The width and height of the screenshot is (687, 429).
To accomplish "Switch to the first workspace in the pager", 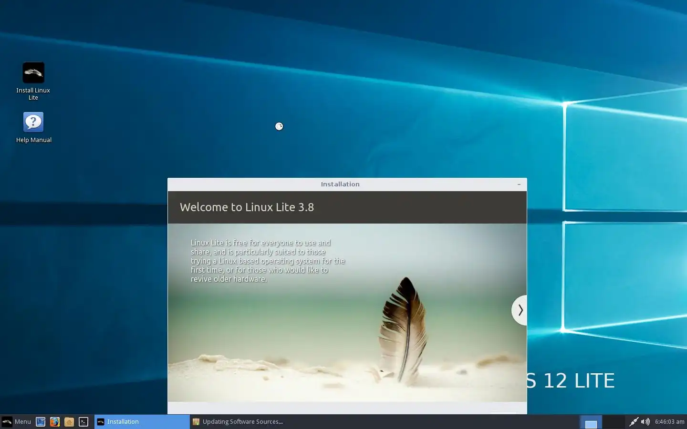I will (591, 422).
